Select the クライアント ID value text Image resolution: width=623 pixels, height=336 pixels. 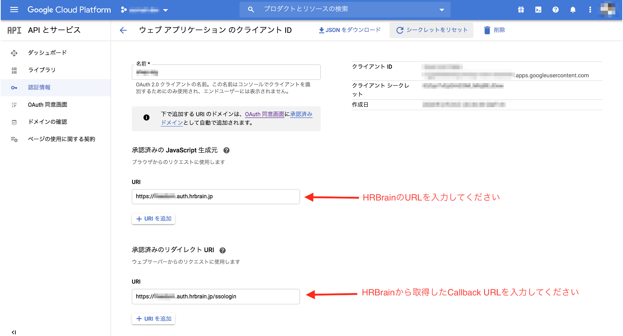(505, 71)
